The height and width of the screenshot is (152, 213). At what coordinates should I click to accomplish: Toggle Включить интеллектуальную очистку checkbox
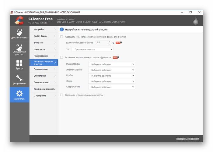click(62, 95)
